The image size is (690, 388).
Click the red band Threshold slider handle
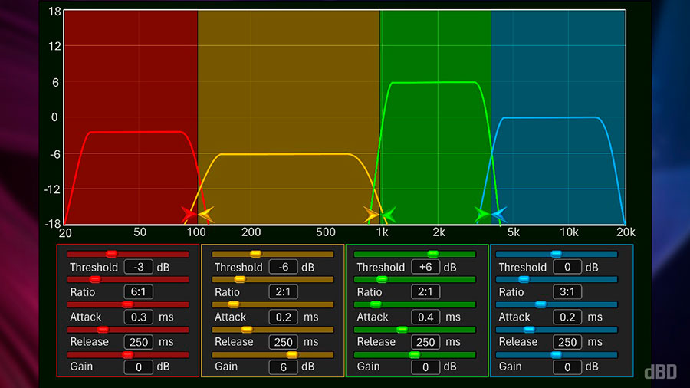click(x=111, y=254)
